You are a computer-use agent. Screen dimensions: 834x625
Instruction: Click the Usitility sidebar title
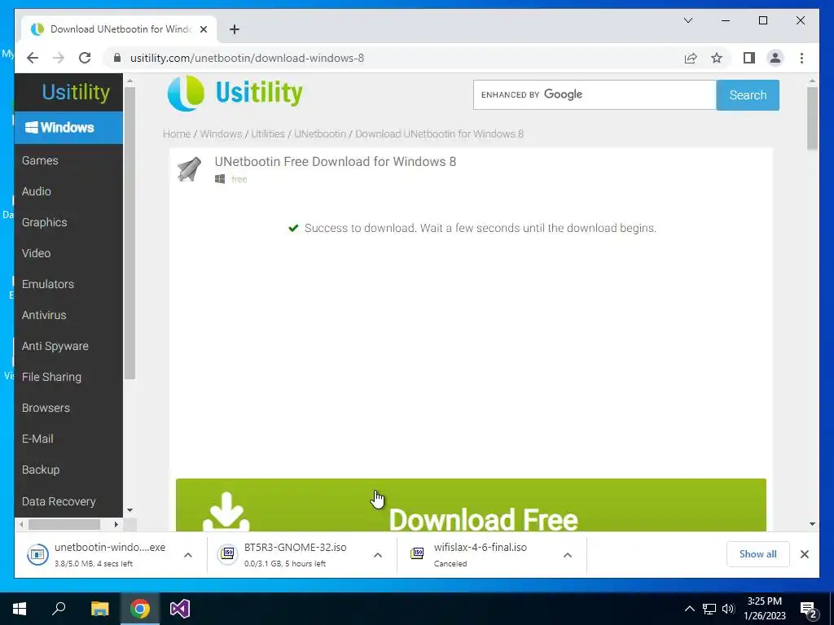[76, 92]
